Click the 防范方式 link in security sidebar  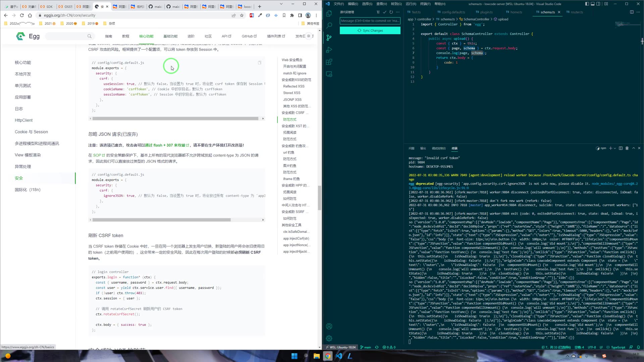[290, 119]
